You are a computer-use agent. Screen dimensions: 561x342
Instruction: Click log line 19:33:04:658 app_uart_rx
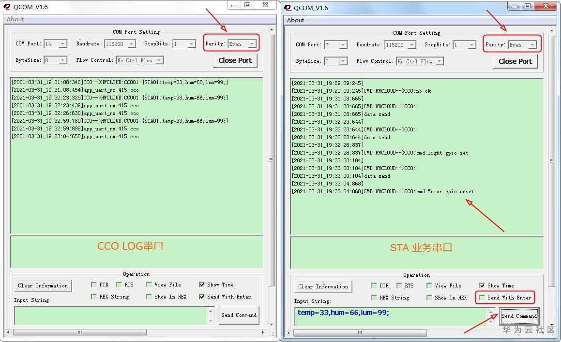click(75, 136)
